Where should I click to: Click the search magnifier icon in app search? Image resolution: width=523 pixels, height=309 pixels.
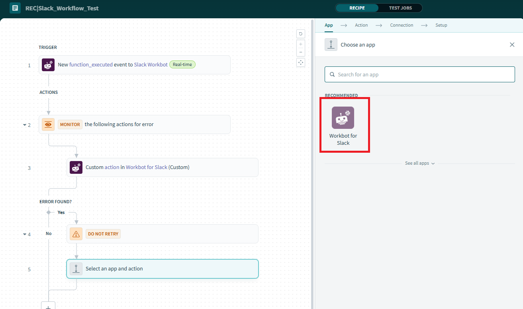[332, 74]
